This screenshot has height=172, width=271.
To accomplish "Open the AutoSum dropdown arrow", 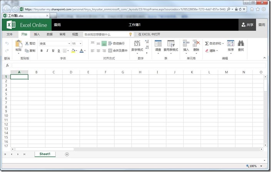I will [x=223, y=44].
